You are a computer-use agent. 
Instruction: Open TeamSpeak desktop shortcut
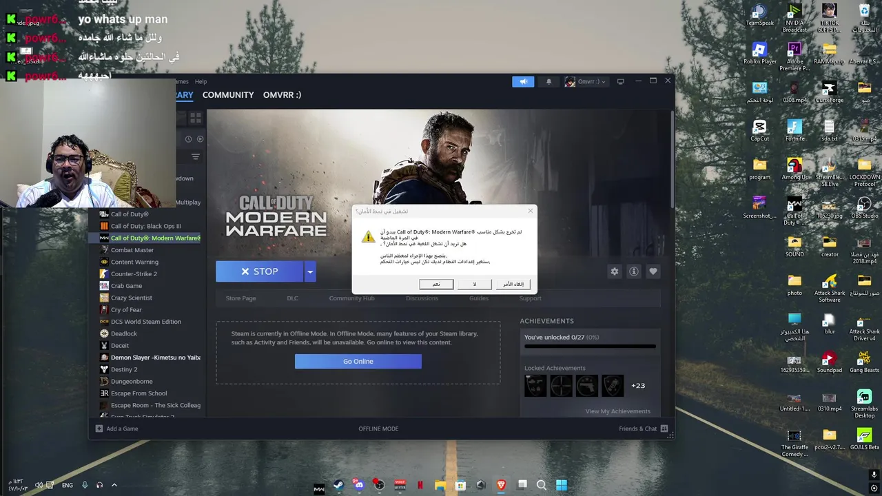tap(759, 14)
